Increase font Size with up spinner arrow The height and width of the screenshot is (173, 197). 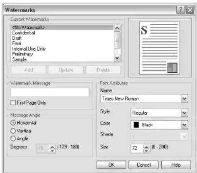tap(146, 147)
